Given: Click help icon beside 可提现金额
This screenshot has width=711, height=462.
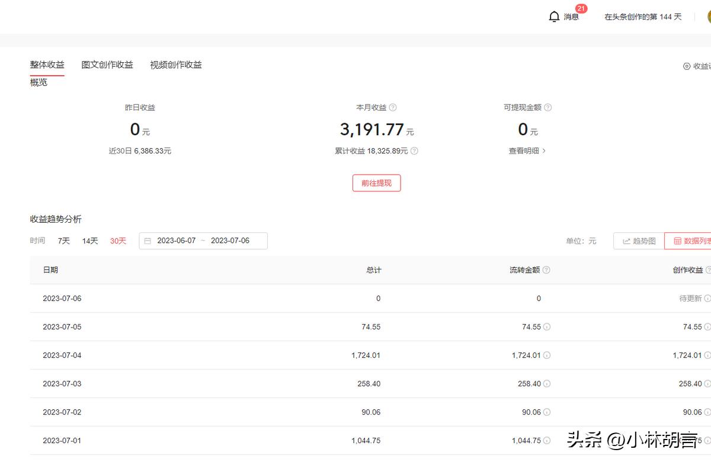Looking at the screenshot, I should (x=548, y=108).
